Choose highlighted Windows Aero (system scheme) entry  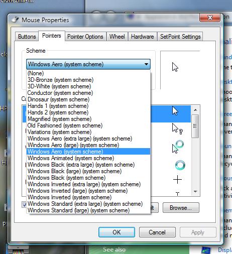tap(88, 152)
